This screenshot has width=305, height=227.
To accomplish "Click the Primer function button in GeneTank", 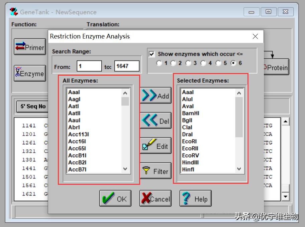I will [x=30, y=47].
